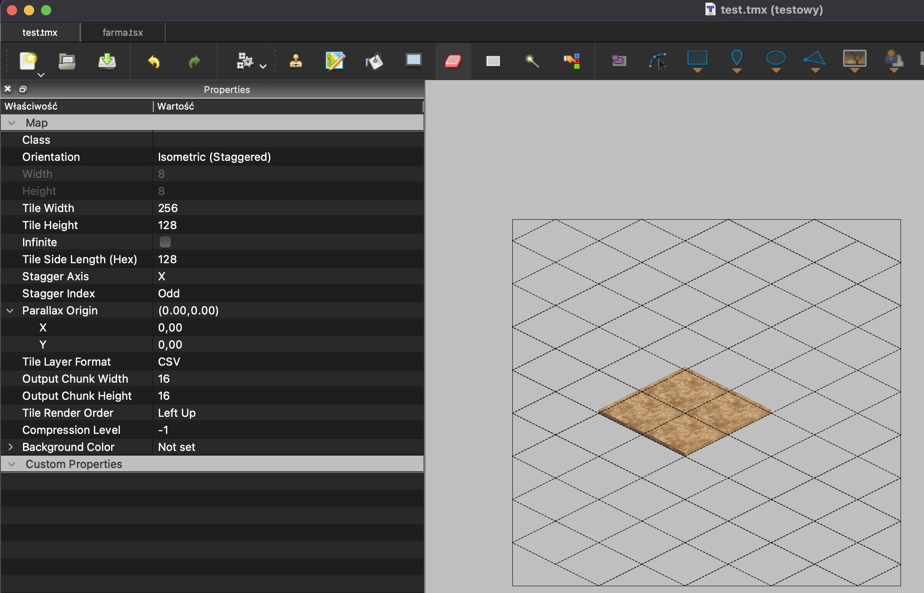Image resolution: width=924 pixels, height=593 pixels.
Task: Select the Eraser tool
Action: pos(453,61)
